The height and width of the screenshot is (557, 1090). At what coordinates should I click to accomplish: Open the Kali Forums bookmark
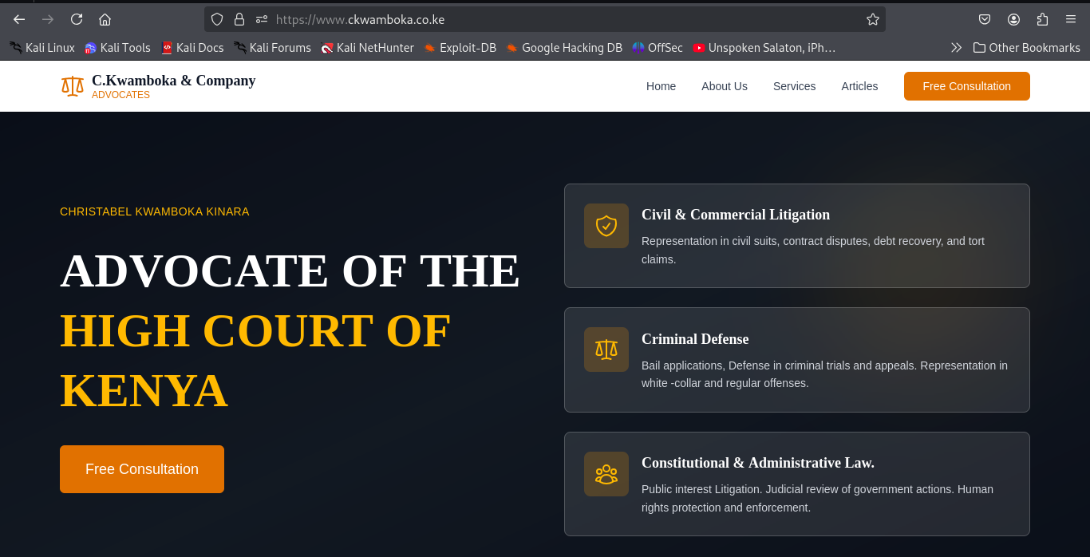pos(272,48)
